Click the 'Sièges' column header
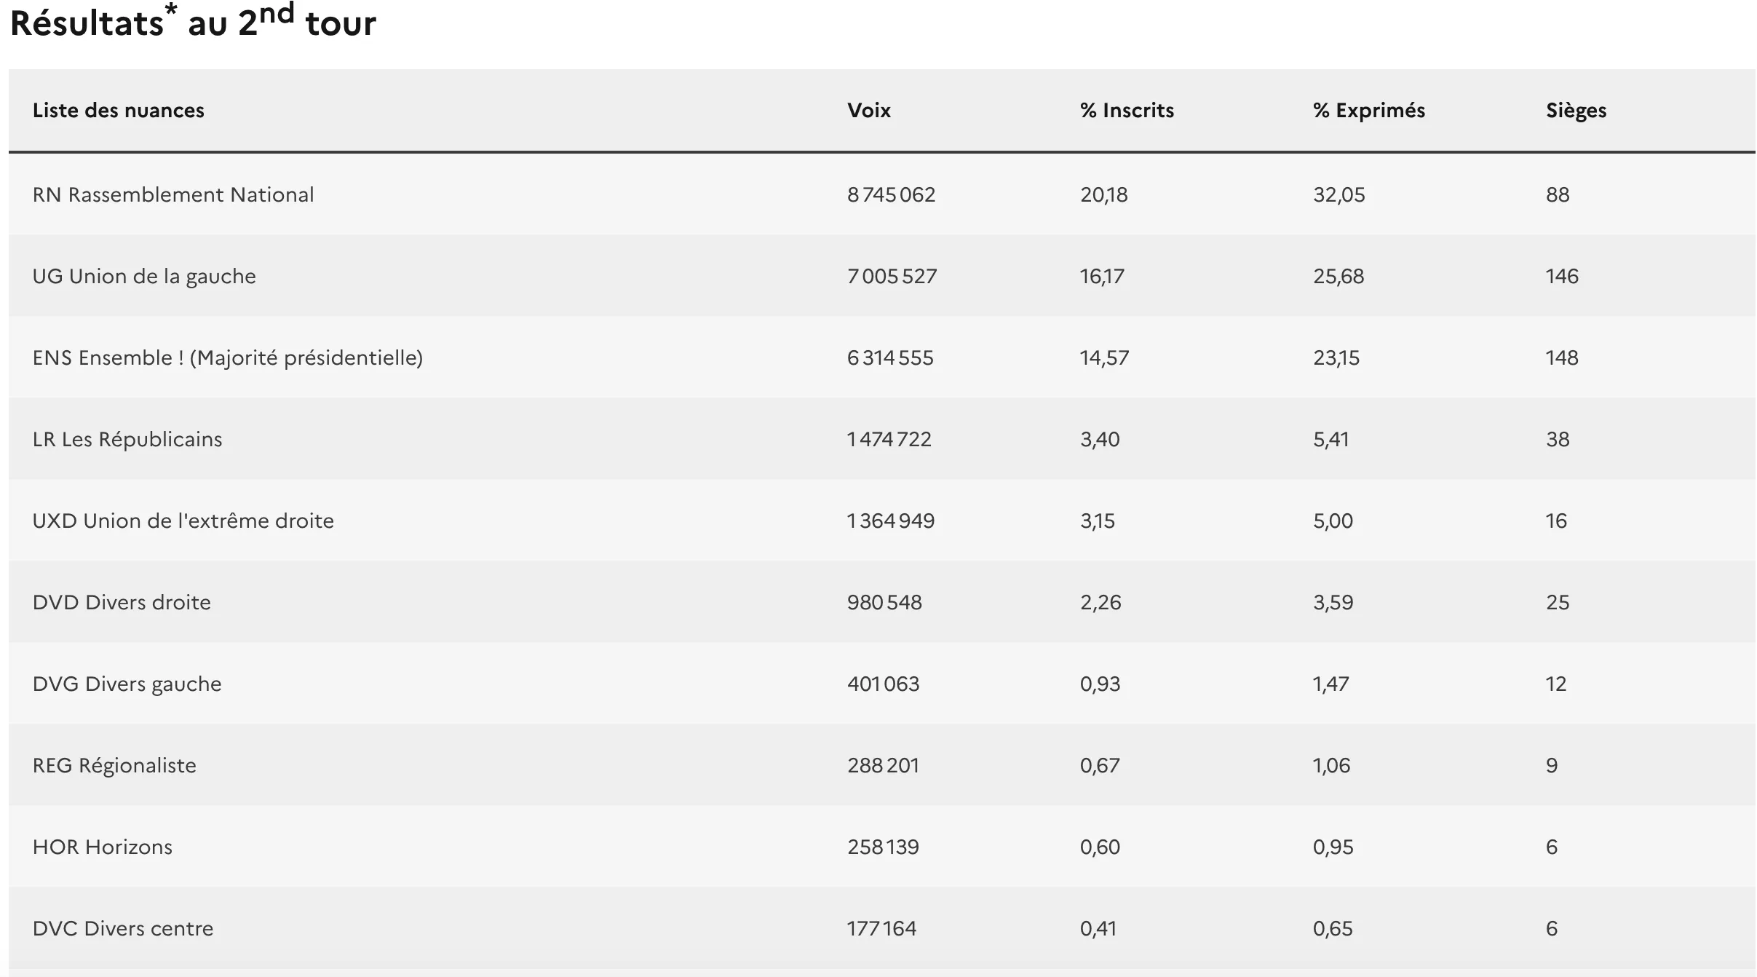1757x977 pixels. coord(1576,111)
